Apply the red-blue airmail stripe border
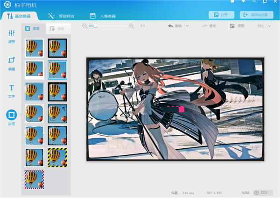This screenshot has height=198, width=280. tap(35, 179)
